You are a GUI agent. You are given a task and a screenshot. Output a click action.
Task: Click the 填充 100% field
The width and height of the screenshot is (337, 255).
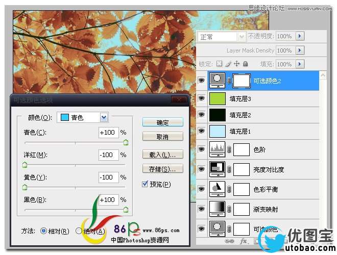point(285,64)
